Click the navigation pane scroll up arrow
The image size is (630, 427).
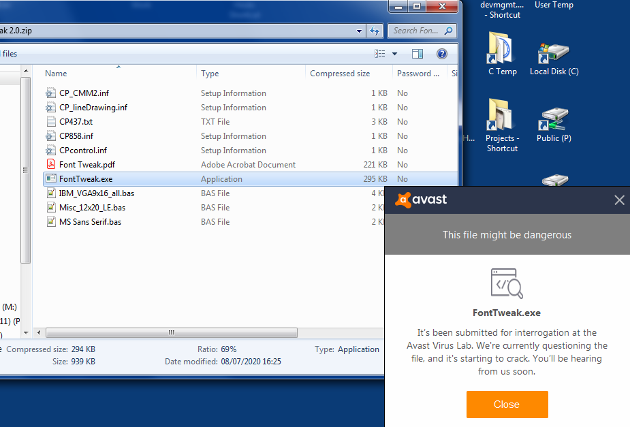click(x=26, y=71)
